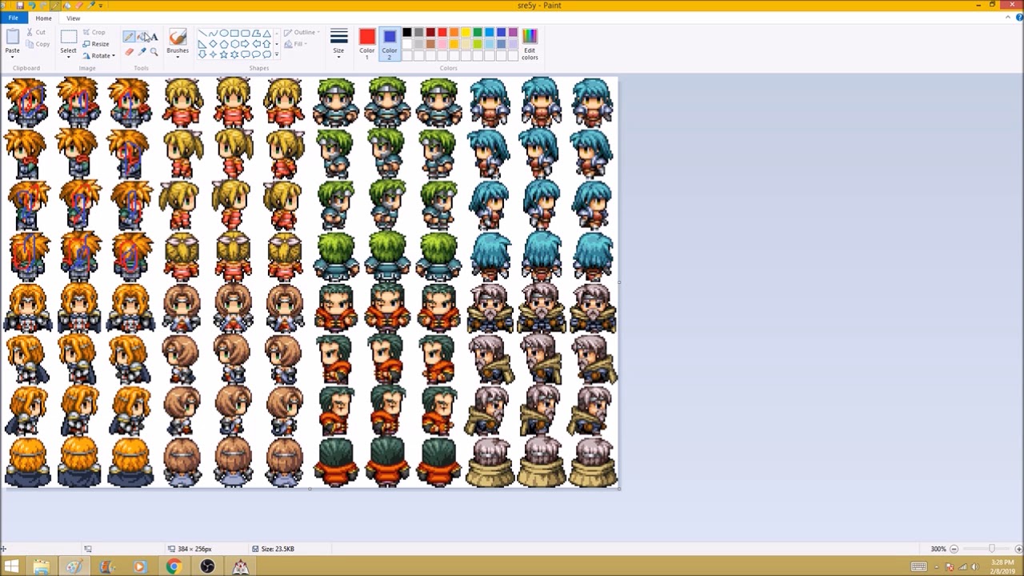Select the Text tool

point(154,37)
